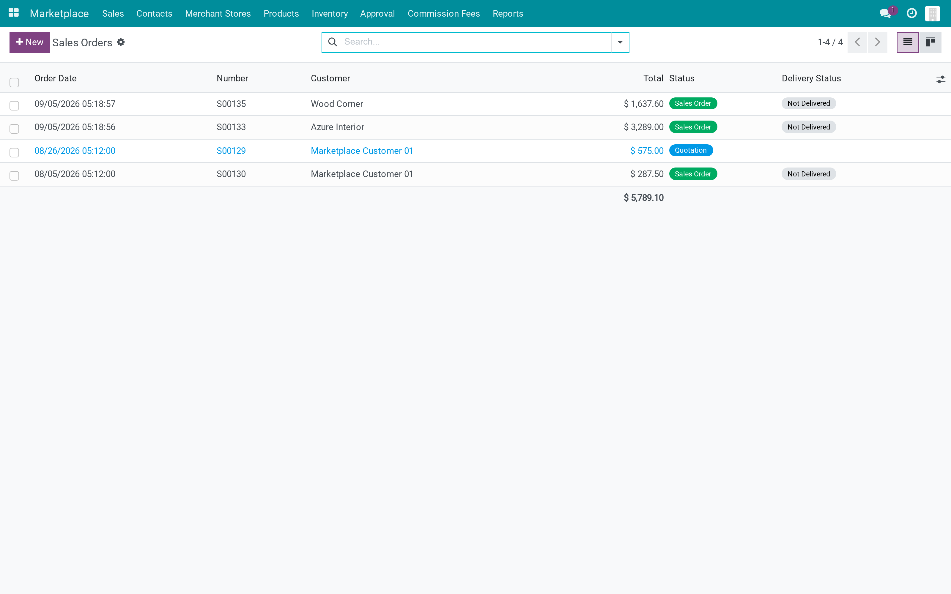The image size is (951, 594).
Task: Sort by the Order Date column
Action: 55,78
